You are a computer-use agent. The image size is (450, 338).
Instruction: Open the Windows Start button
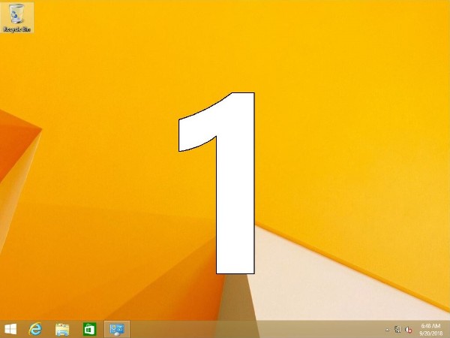tap(10, 329)
